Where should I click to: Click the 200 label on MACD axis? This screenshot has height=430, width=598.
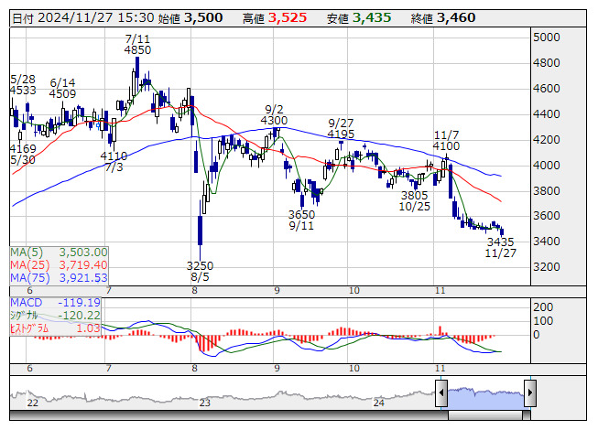(x=543, y=307)
